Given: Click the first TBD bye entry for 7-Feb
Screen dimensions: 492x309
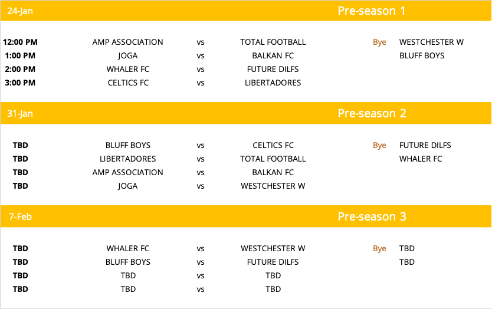Looking at the screenshot, I should point(407,248).
